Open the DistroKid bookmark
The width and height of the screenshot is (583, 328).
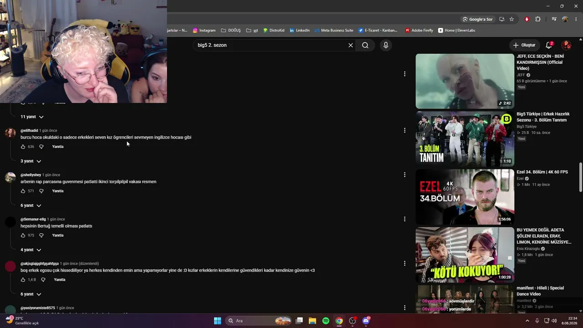click(x=274, y=31)
